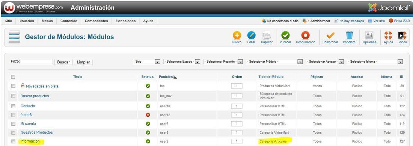
Task: Click the Despublicado red icon
Action: [306, 36]
